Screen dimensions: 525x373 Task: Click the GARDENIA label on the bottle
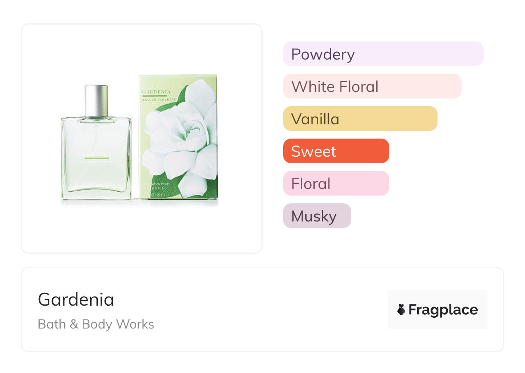coord(96,154)
